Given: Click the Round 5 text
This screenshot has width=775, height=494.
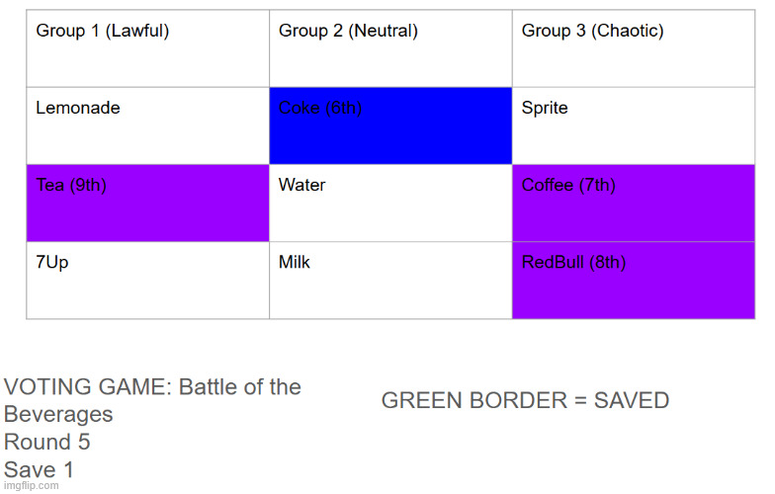Looking at the screenshot, I should coord(47,442).
